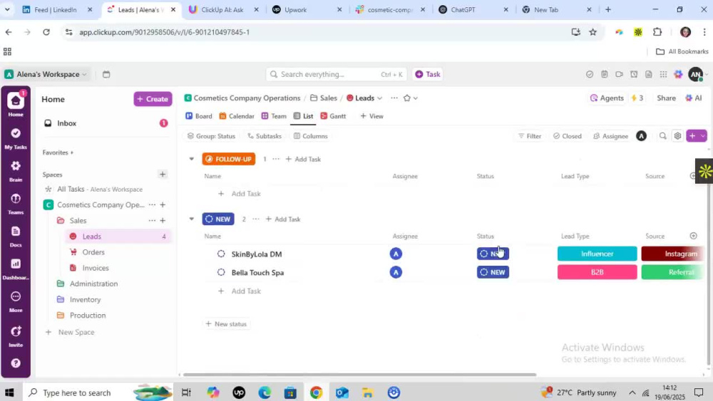
Task: Open the video clip icon in header
Action: coord(619,75)
